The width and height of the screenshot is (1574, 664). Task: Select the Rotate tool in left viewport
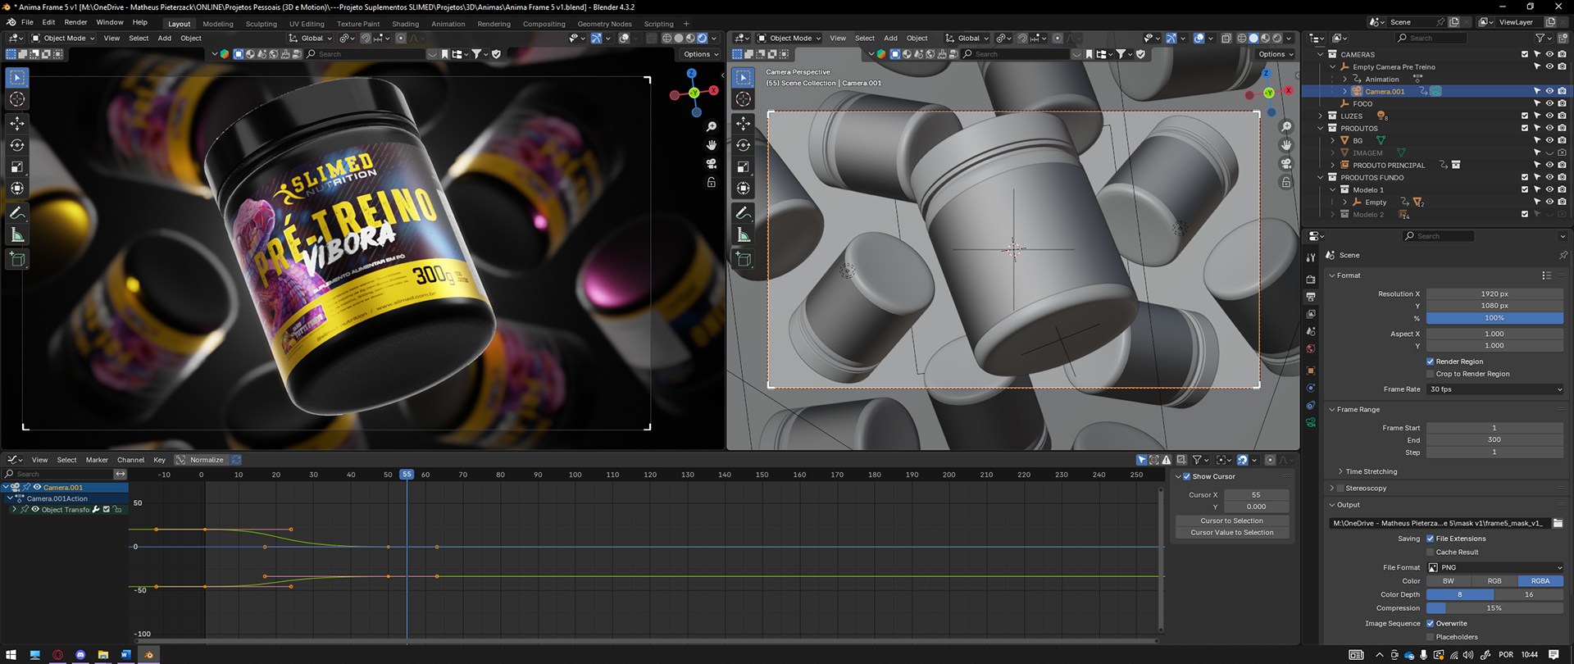[x=16, y=145]
